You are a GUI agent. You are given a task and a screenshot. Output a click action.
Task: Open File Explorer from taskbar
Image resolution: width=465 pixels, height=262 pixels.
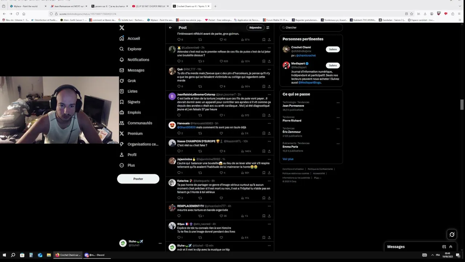click(x=49, y=255)
